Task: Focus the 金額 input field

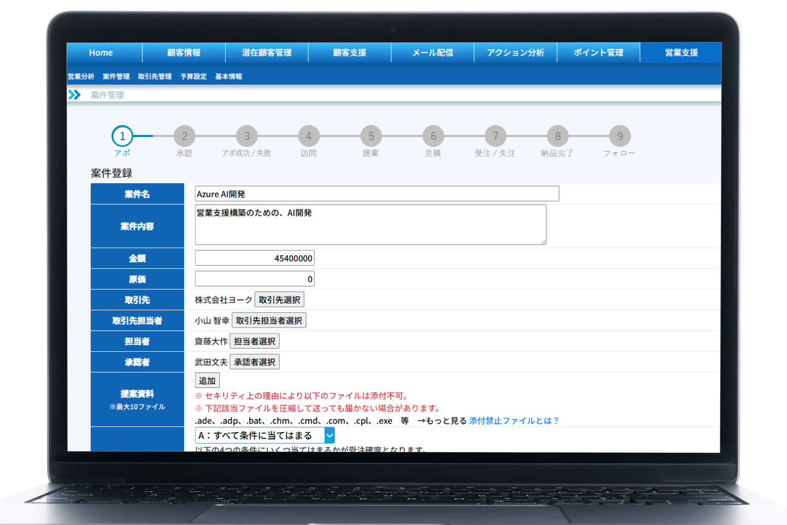Action: [254, 258]
